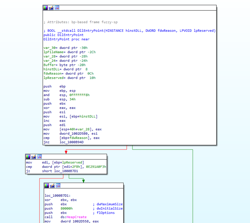Click the node color icon in DllEntryPoint block

point(45,8)
